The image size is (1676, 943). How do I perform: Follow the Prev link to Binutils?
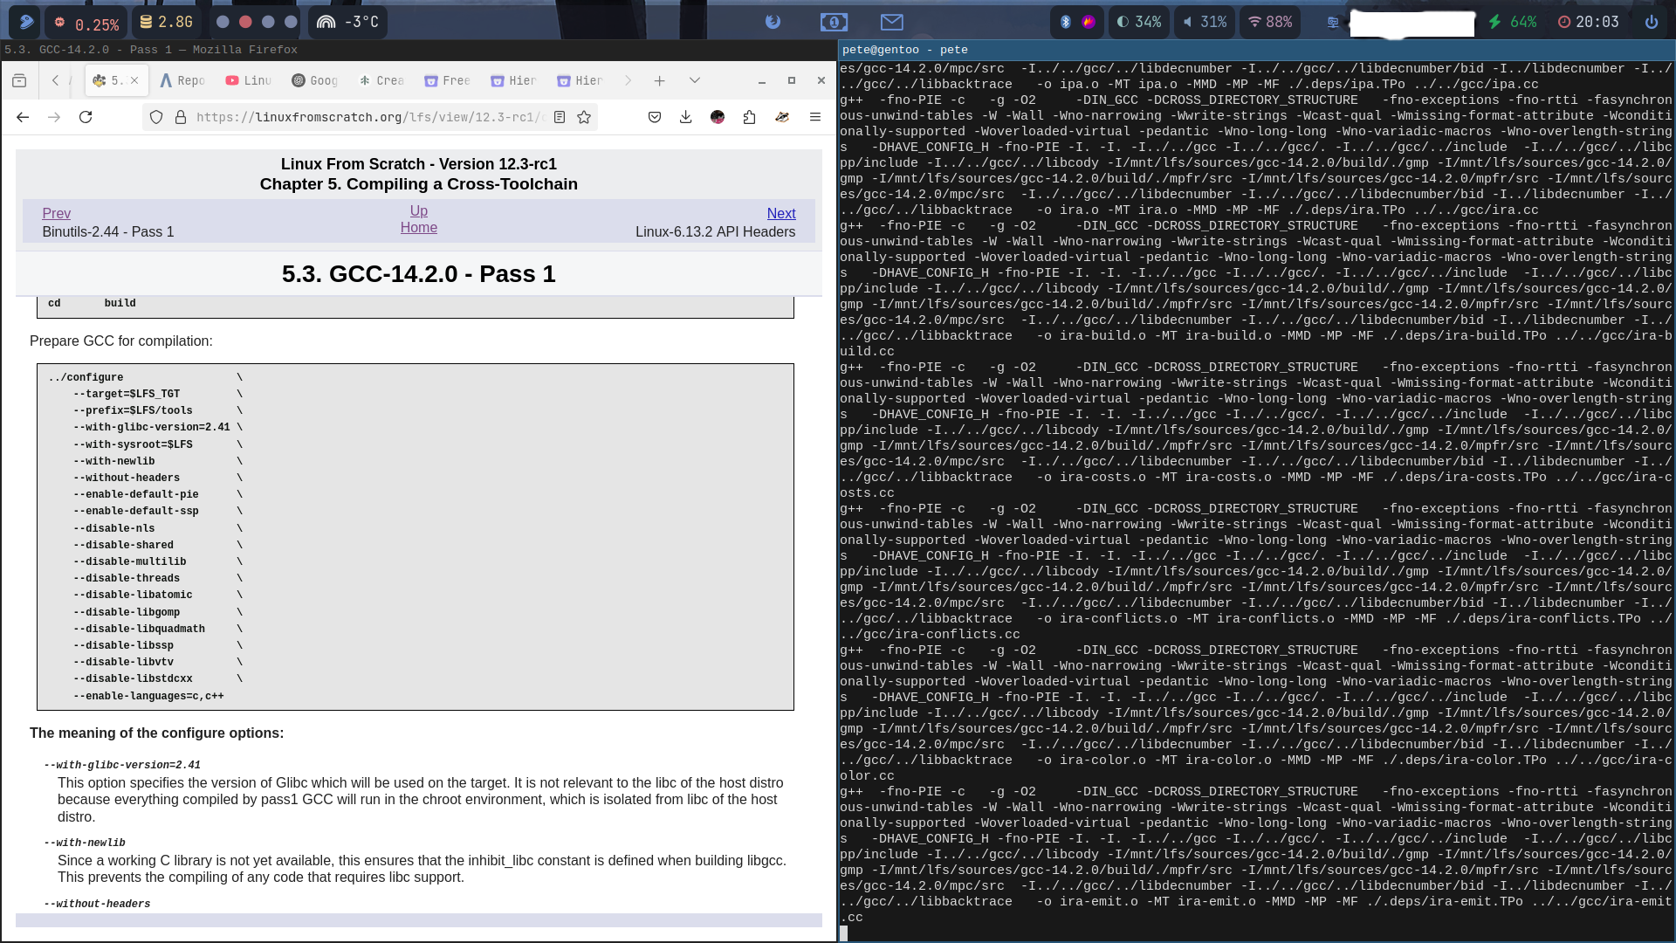[56, 213]
